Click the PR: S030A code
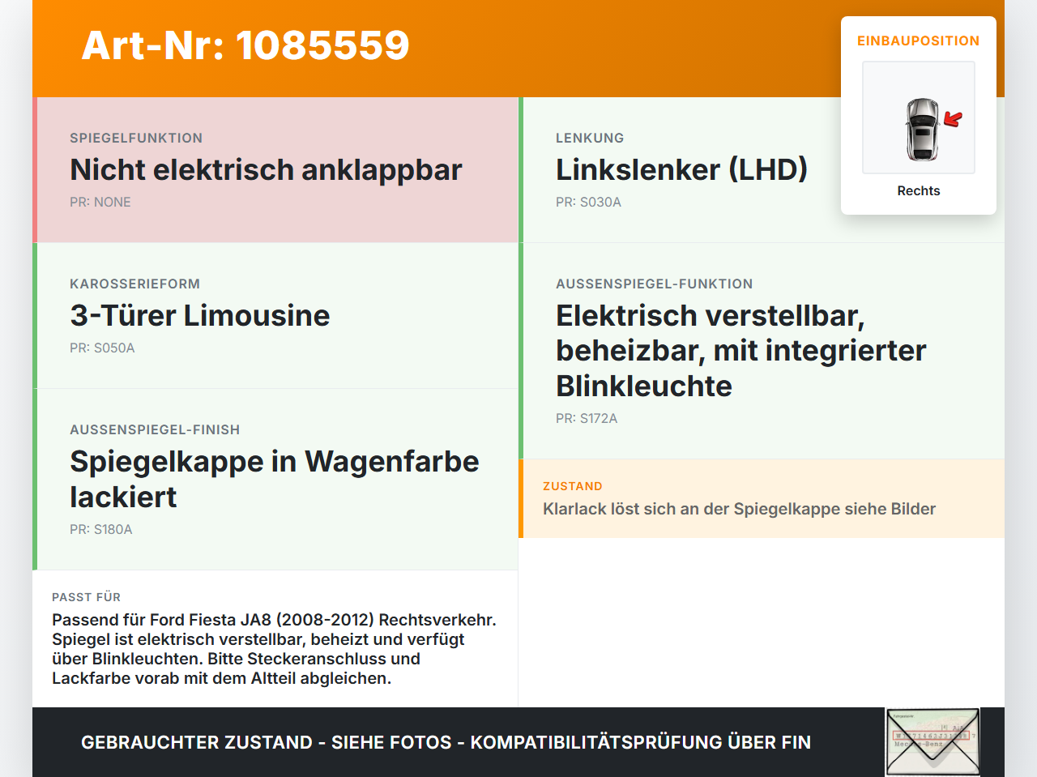The height and width of the screenshot is (777, 1037). [x=588, y=202]
